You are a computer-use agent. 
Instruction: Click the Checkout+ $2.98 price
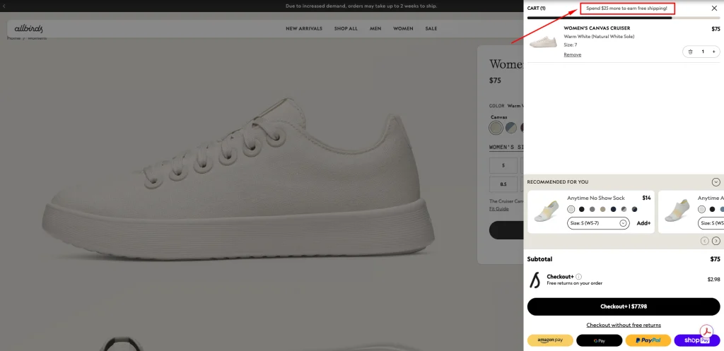click(714, 280)
